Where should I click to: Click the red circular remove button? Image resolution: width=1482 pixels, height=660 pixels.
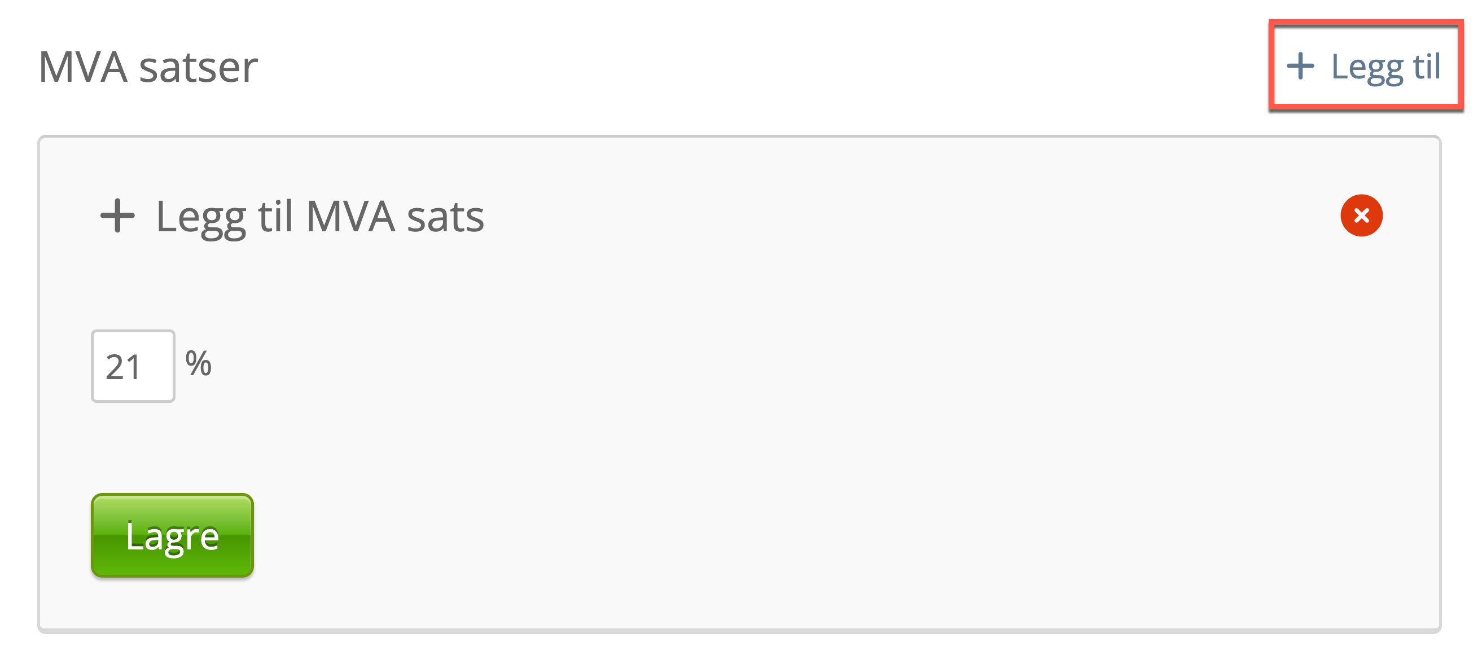1361,215
